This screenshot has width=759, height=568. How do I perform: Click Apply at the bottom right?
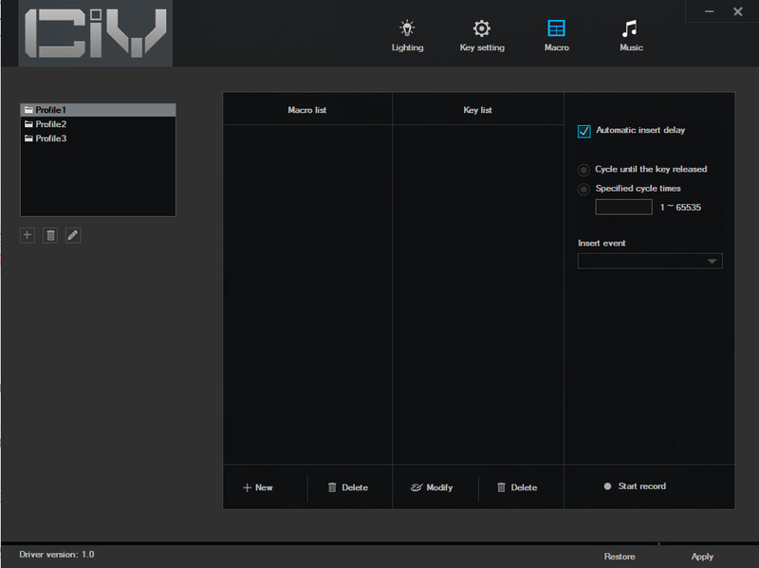click(x=702, y=557)
